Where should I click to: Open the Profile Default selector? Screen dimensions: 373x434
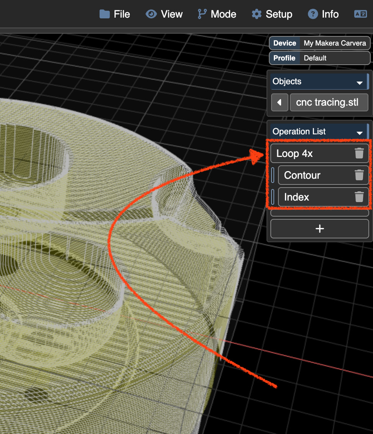(x=334, y=58)
